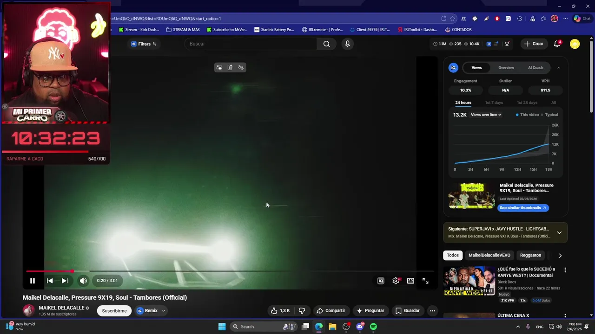The image size is (595, 334).
Task: Click See similar thumbnails button
Action: tap(523, 208)
